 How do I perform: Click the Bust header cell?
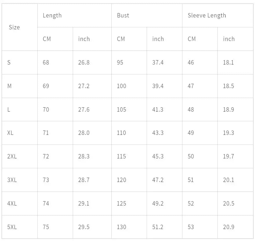[123, 15]
